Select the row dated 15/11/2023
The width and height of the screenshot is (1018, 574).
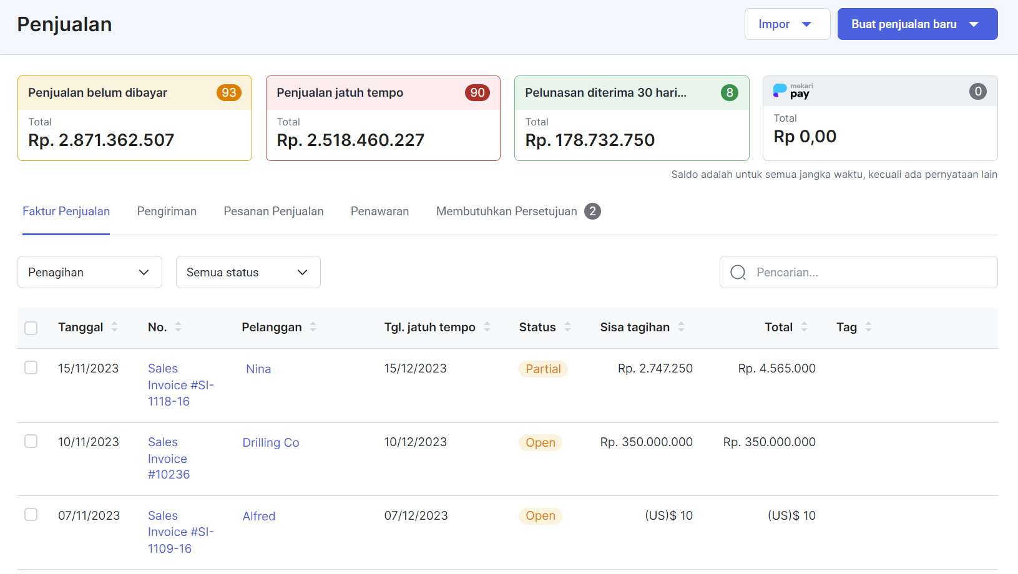31,367
